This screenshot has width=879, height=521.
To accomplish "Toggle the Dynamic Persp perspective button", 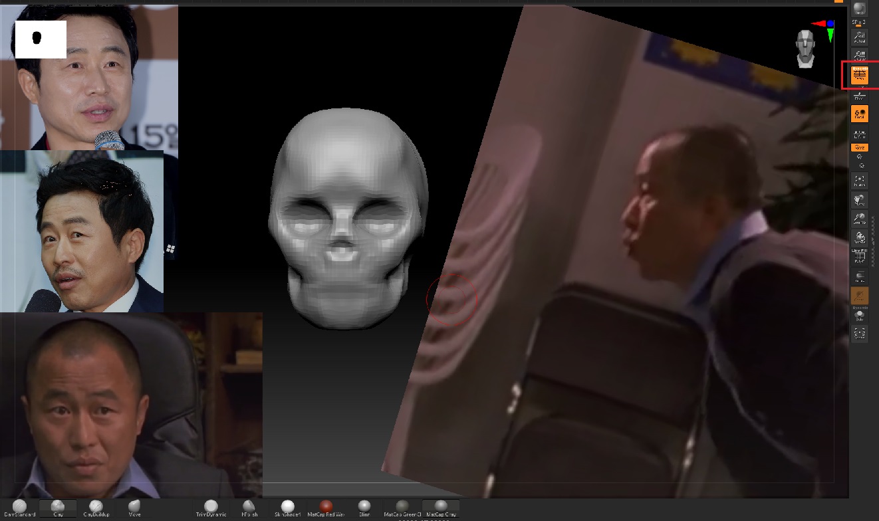I will click(x=860, y=75).
